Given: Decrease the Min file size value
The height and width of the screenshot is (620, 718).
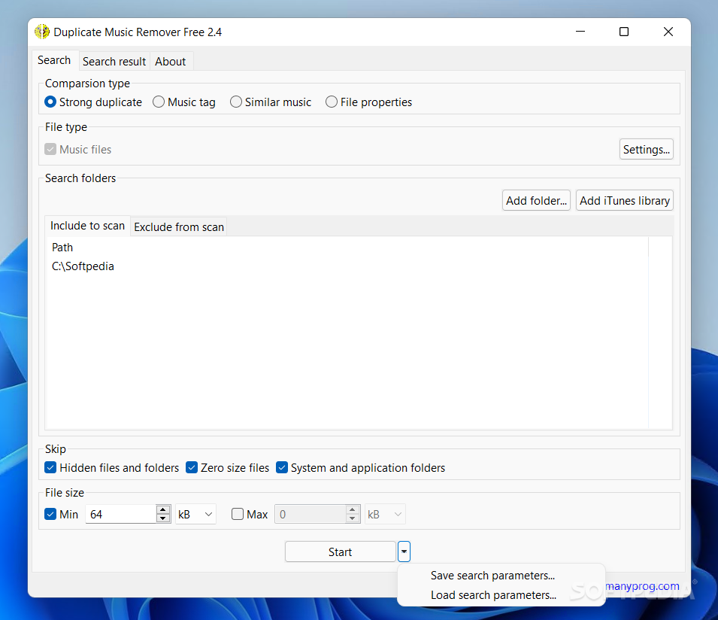Looking at the screenshot, I should click(163, 518).
